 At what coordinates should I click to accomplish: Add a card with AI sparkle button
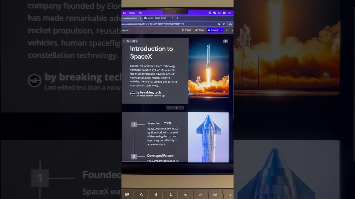click(176, 108)
